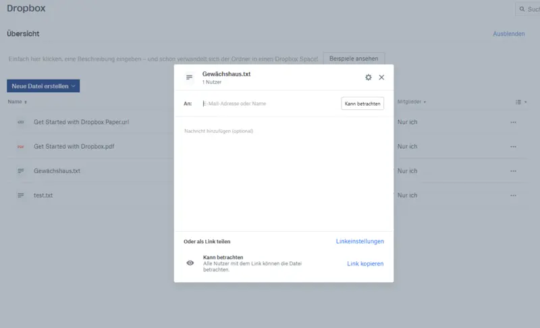The width and height of the screenshot is (540, 328).
Task: Close the Gewächshaus.txt share dialog
Action: (x=381, y=77)
